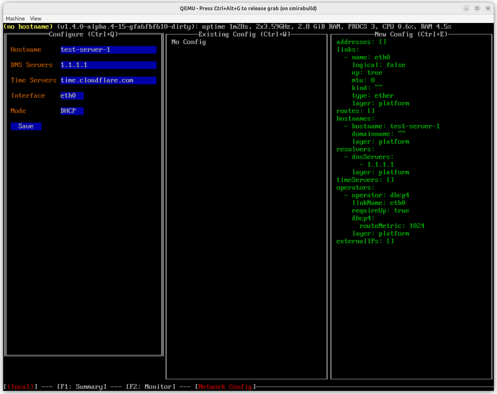Click the 'linkName: eth0' line
This screenshot has height=394, width=497.
point(378,203)
